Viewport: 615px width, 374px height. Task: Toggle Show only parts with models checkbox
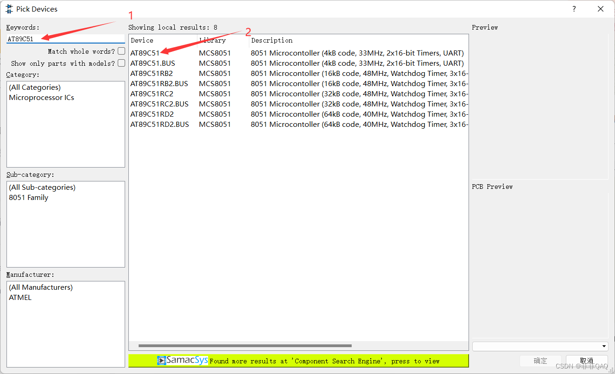[121, 63]
